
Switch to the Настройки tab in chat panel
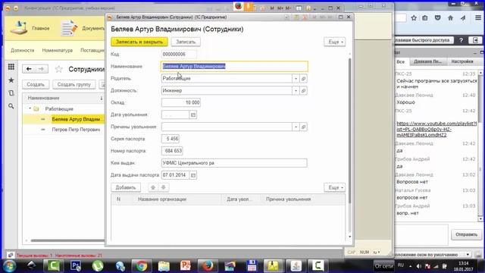point(462,61)
